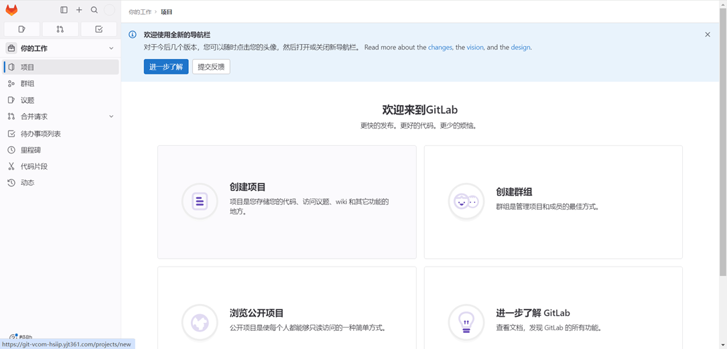
Task: Click the 创建项目 document icon
Action: pyautogui.click(x=200, y=201)
